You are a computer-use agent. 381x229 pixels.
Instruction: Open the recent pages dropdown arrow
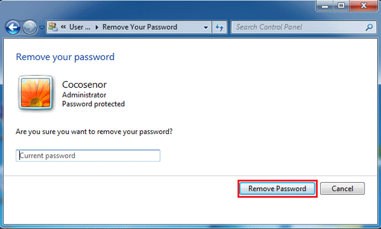(x=42, y=28)
